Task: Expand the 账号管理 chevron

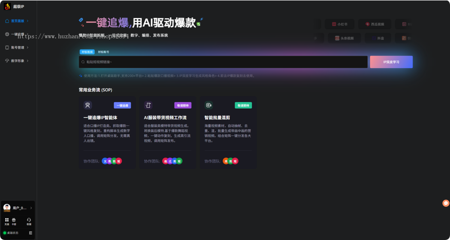Action: point(28,48)
